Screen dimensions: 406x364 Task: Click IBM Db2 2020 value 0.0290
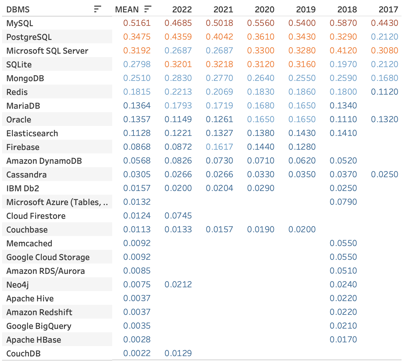261,188
